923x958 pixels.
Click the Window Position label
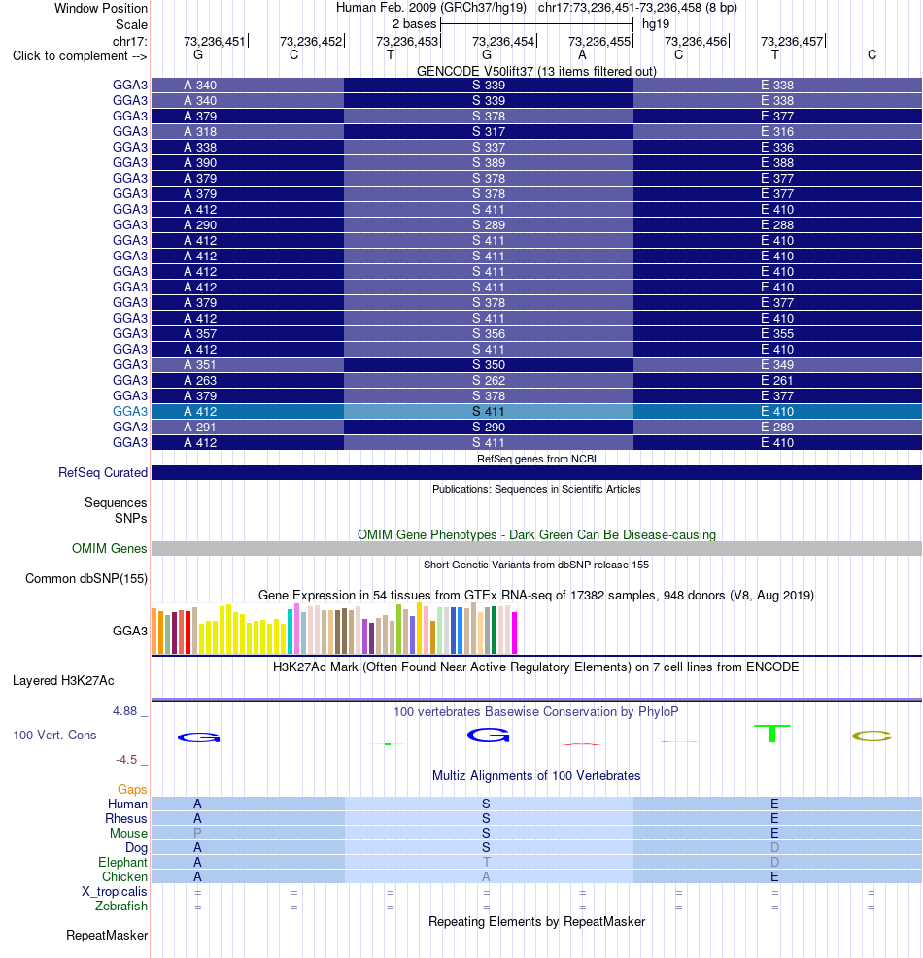(101, 9)
